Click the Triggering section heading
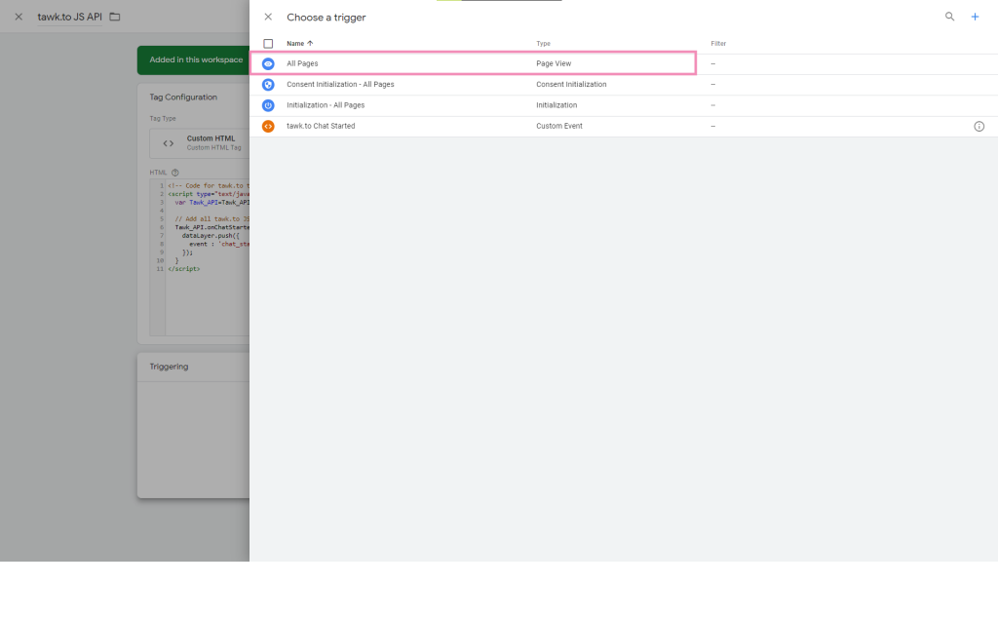Image resolution: width=998 pixels, height=624 pixels. coord(169,367)
